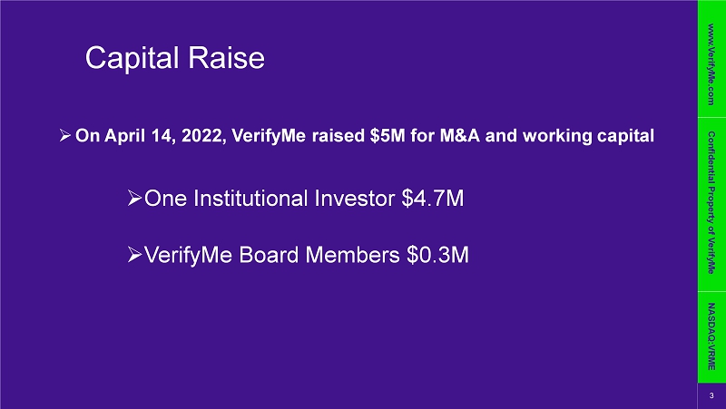Click the purple box containing the page number
This screenshot has width=726, height=409.
click(x=711, y=396)
